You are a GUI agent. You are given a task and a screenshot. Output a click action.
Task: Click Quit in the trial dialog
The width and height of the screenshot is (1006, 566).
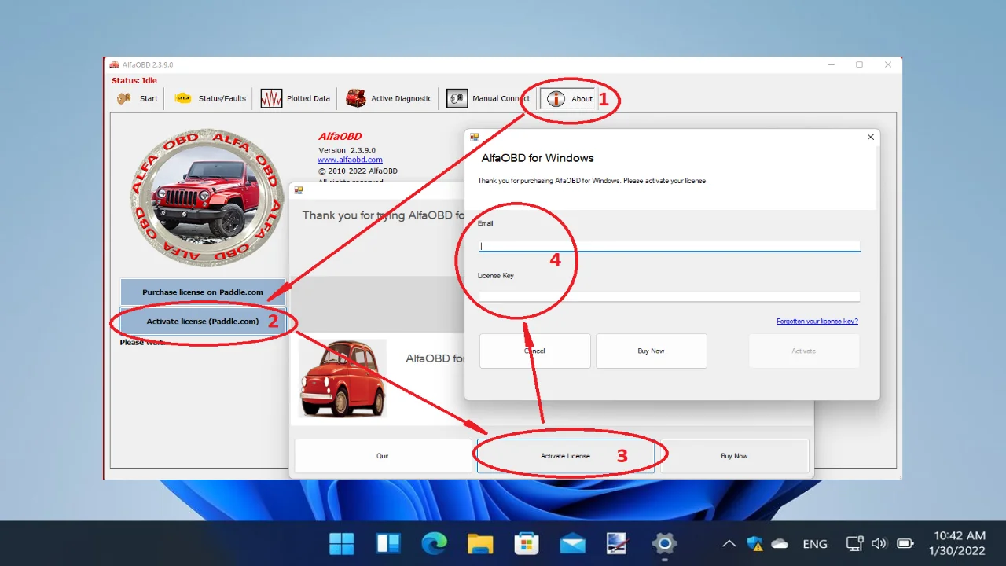pyautogui.click(x=383, y=456)
